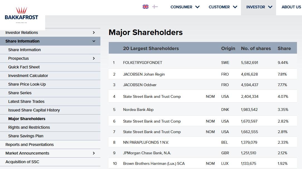Open the Consumer dropdown menu
This screenshot has height=169, width=302.
pos(185,7)
